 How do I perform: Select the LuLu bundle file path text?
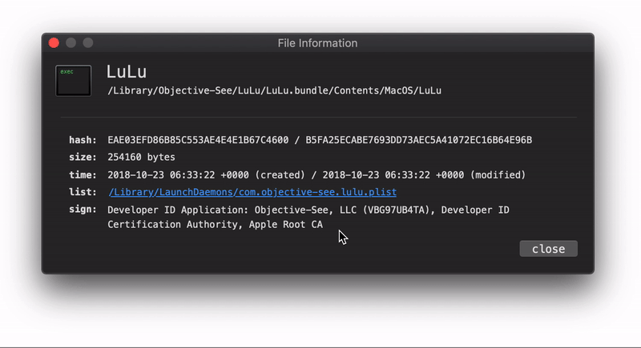(x=274, y=90)
